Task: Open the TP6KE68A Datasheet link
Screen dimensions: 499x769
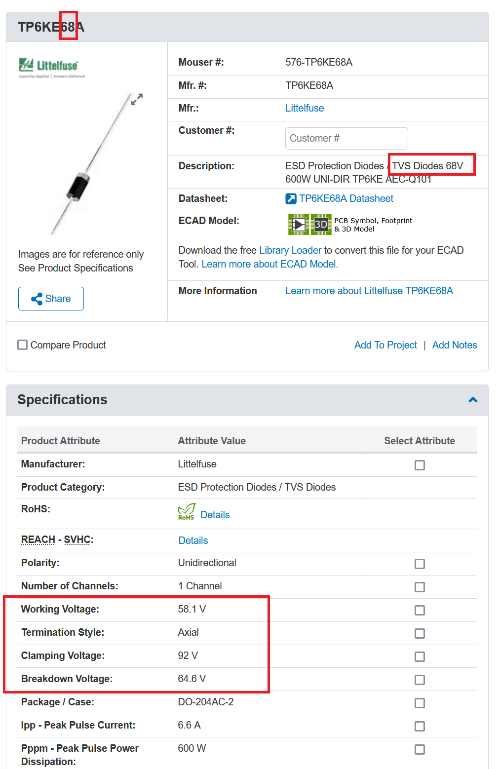Action: [x=346, y=198]
